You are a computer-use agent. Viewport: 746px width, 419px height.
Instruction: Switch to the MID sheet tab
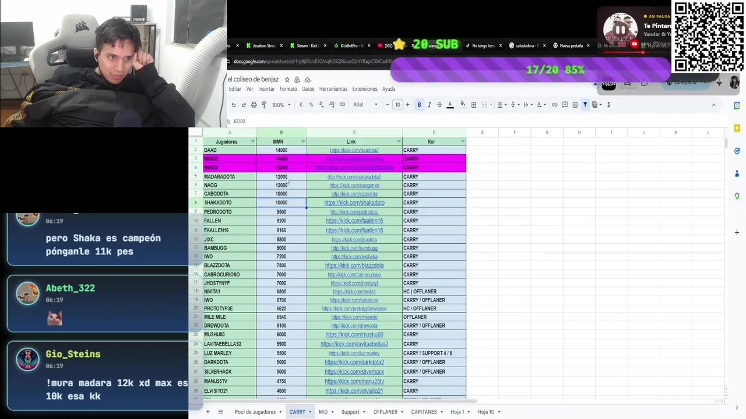(323, 412)
